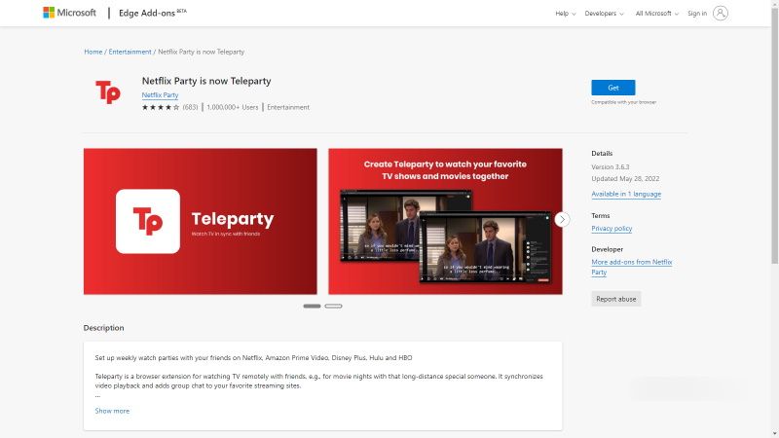Show more of the description
The width and height of the screenshot is (779, 438).
click(x=112, y=411)
